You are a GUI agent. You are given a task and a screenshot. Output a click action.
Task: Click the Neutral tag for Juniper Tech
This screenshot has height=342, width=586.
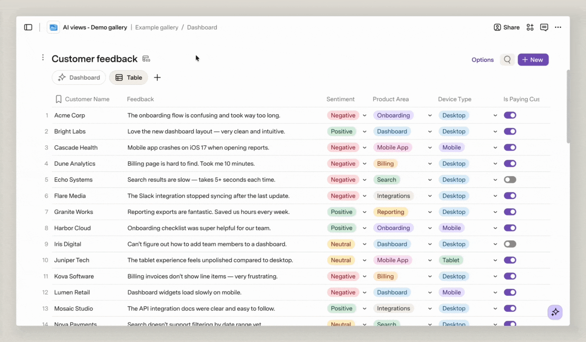pos(341,260)
